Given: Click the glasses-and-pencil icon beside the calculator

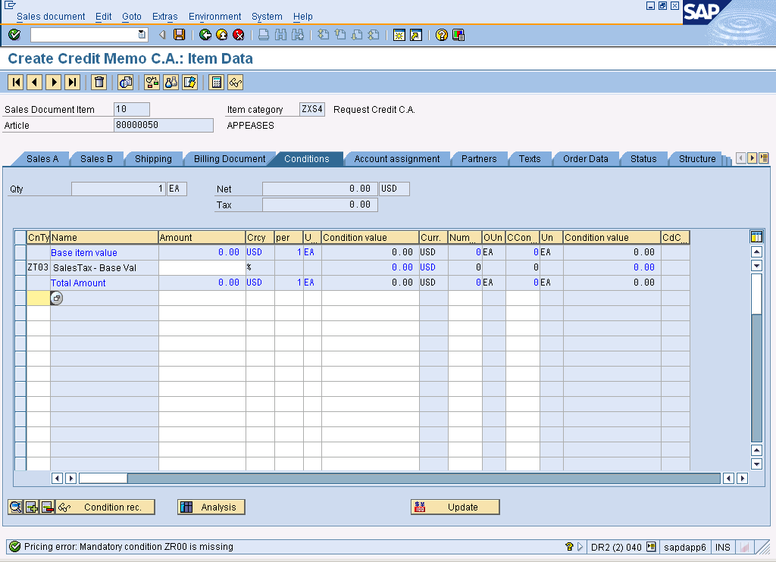Looking at the screenshot, I should tap(235, 82).
